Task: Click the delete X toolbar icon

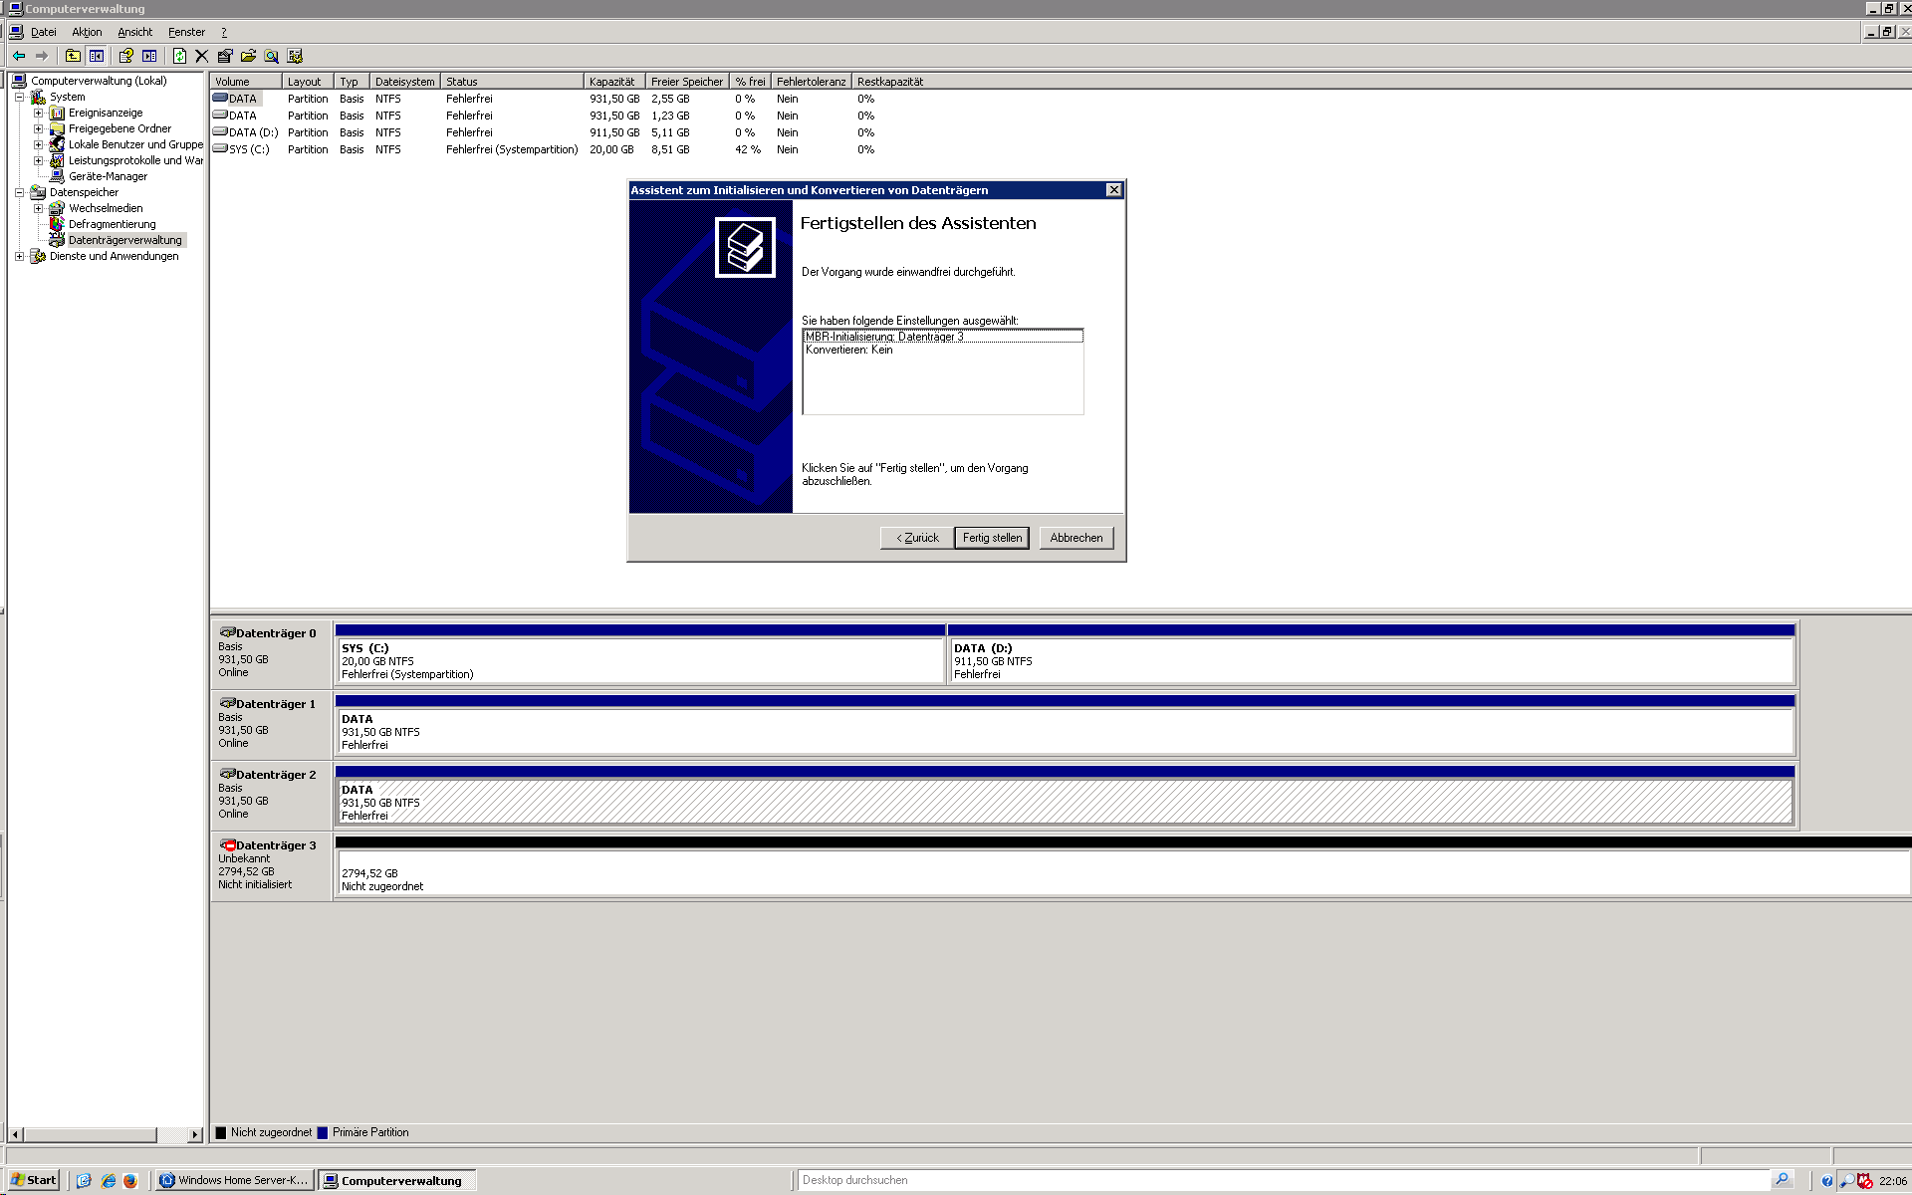Action: tap(202, 56)
